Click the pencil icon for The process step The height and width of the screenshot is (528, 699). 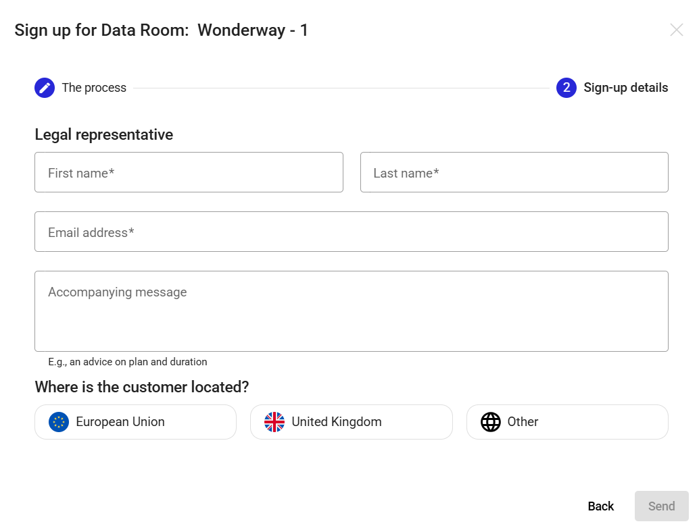point(45,88)
